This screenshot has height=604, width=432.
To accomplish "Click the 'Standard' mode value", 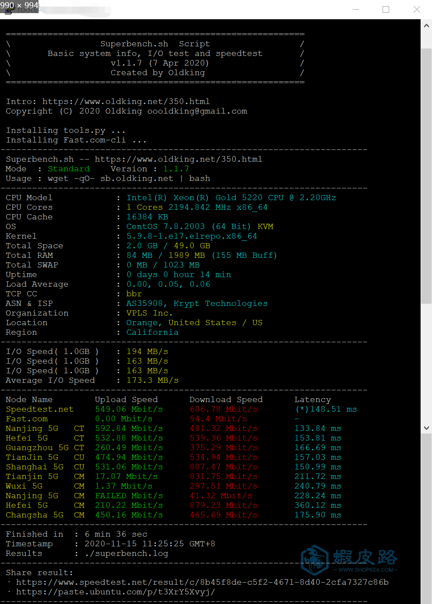I will point(69,169).
